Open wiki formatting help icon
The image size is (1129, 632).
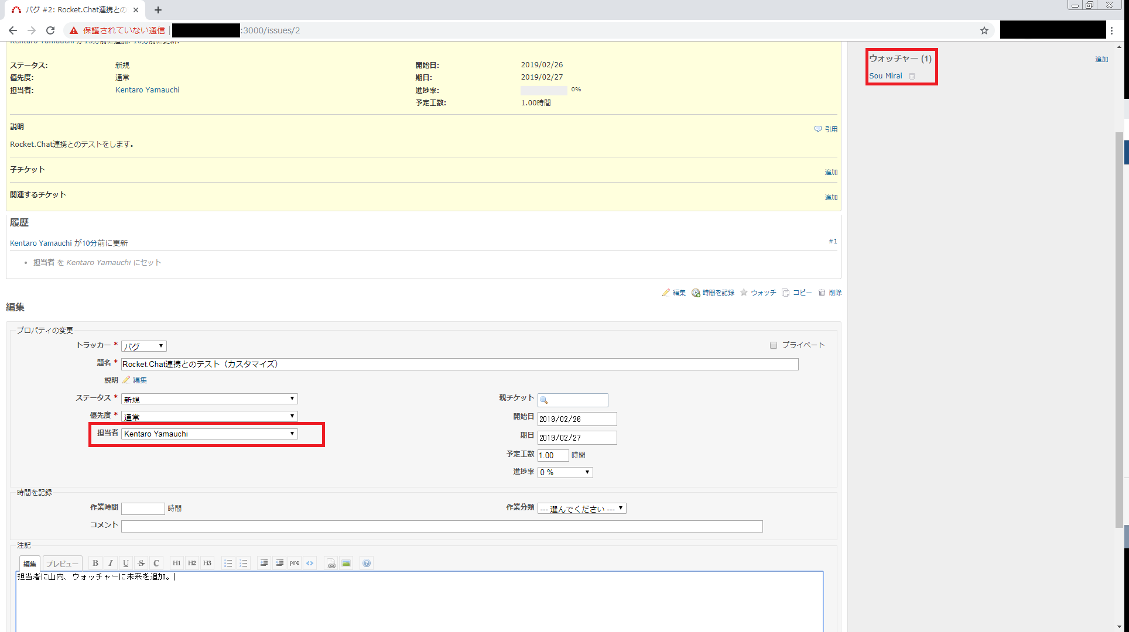[367, 563]
